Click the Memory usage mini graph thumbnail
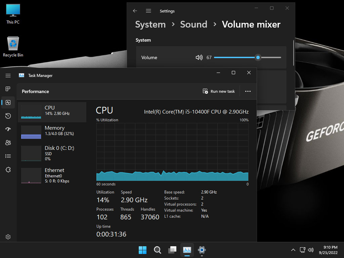The image size is (344, 258). click(31, 132)
